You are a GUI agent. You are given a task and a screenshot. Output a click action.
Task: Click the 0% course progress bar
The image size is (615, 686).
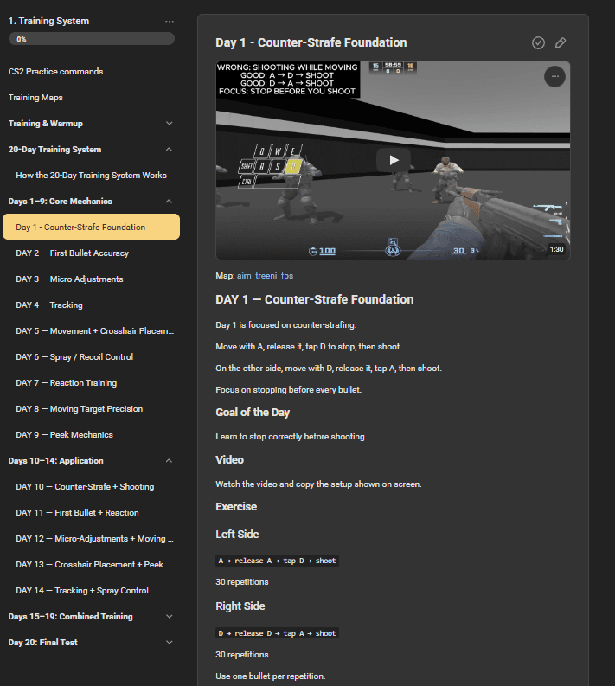pos(92,39)
